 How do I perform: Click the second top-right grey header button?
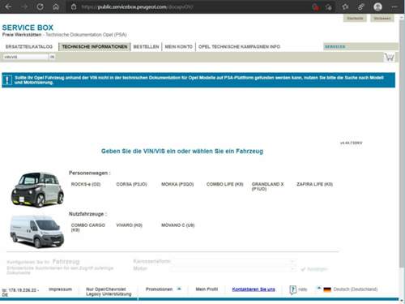[382, 19]
